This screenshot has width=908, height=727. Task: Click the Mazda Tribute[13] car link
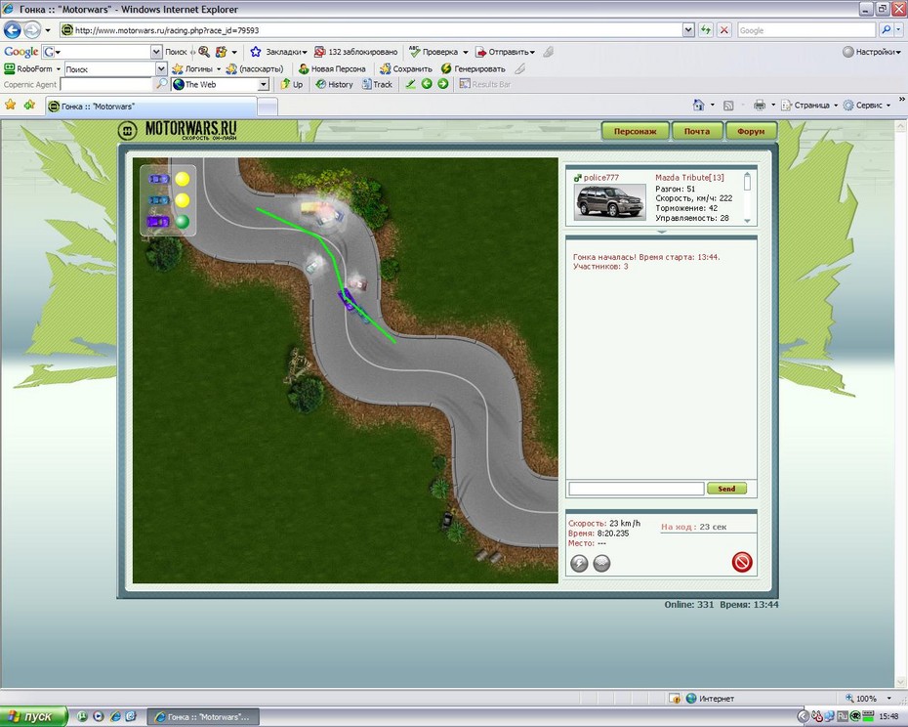689,178
